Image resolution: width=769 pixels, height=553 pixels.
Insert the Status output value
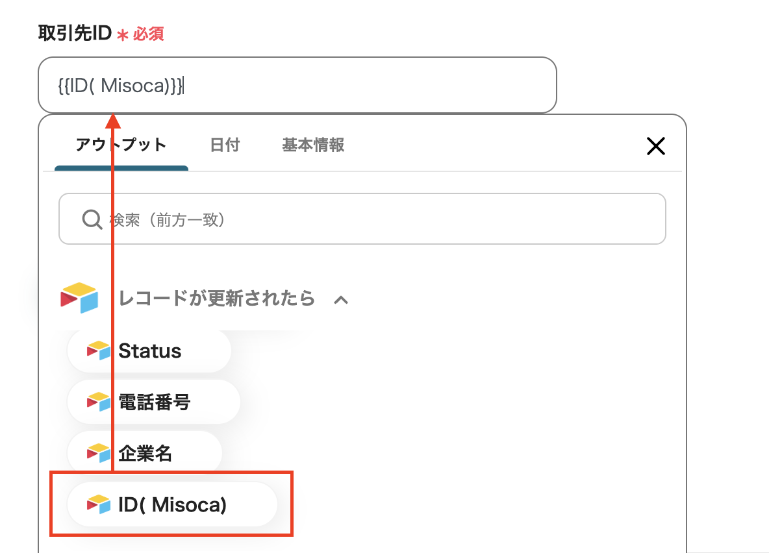pos(149,351)
